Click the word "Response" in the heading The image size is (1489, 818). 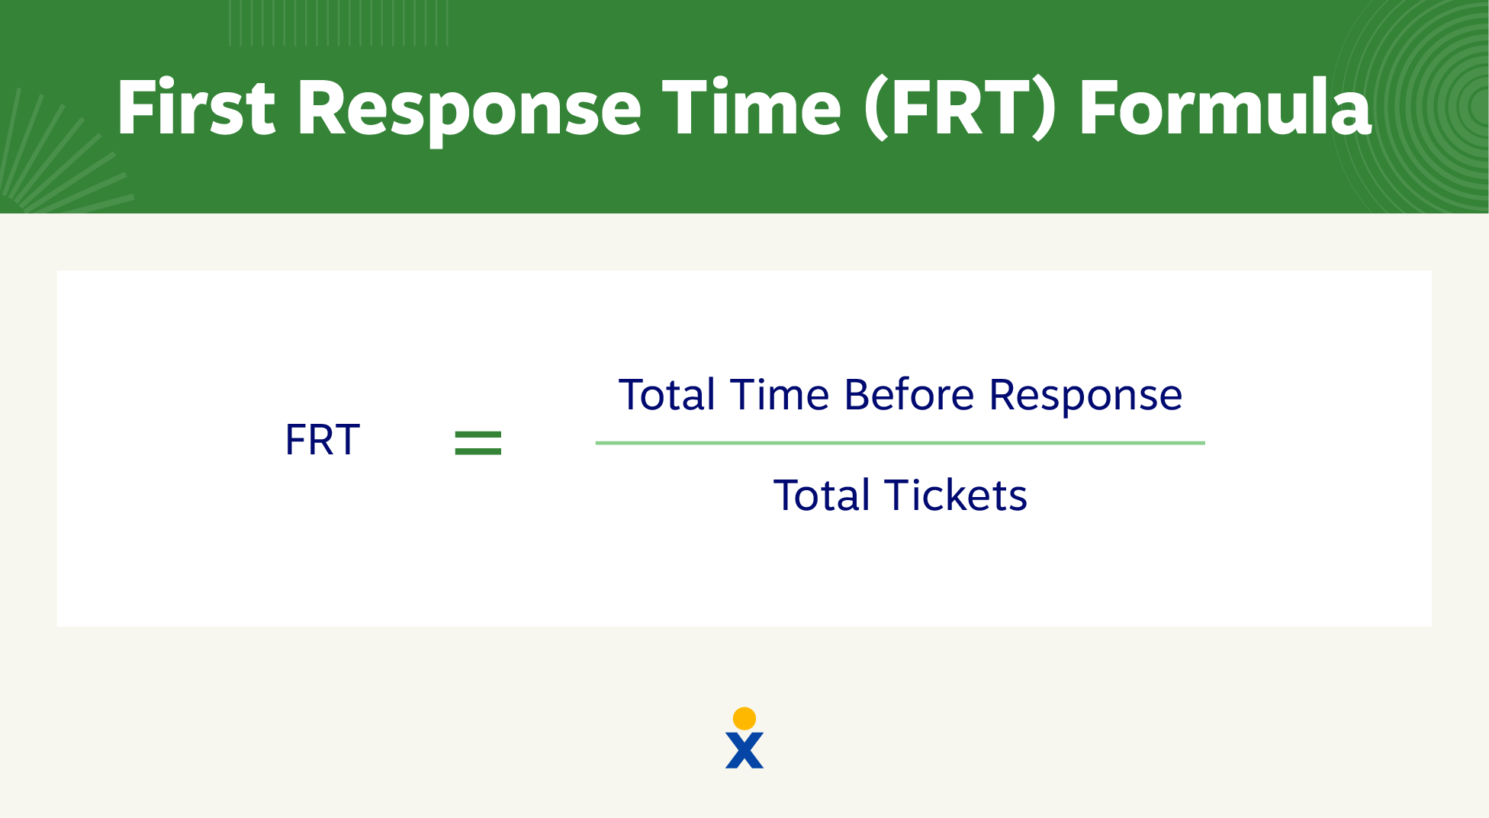click(x=469, y=108)
